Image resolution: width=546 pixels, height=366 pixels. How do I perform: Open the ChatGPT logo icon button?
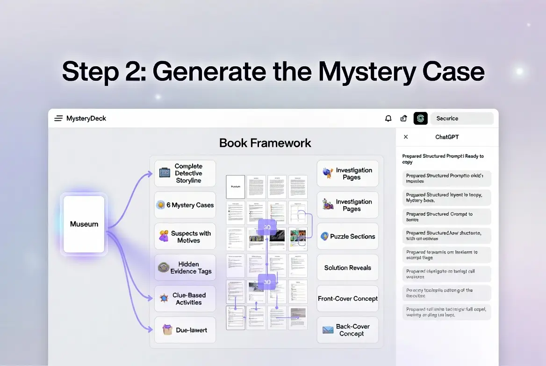pyautogui.click(x=420, y=118)
